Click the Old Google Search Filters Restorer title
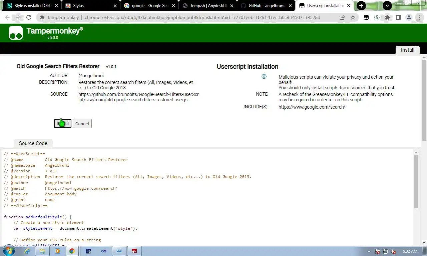Viewport: 427px width, 256px height. (x=58, y=66)
